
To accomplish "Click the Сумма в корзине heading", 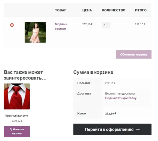I will tap(93, 72).
